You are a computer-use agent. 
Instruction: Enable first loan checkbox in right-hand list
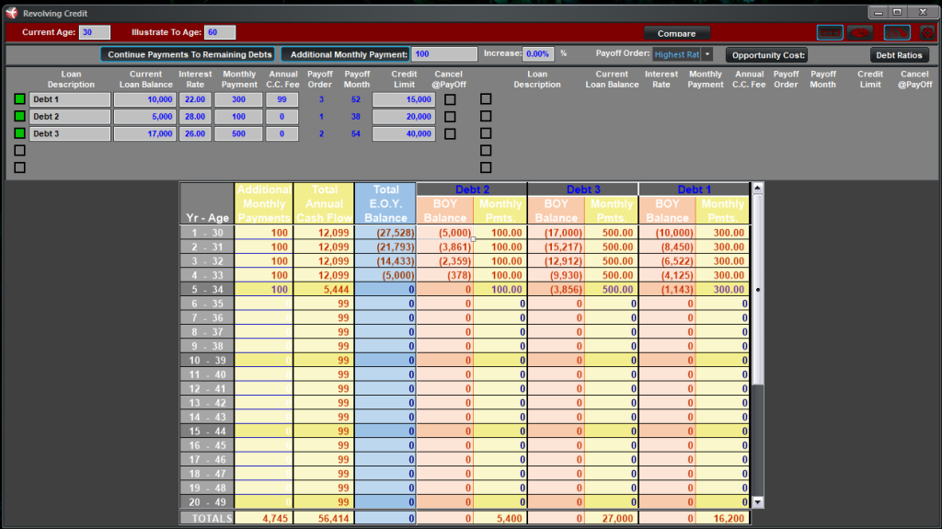[x=486, y=98]
